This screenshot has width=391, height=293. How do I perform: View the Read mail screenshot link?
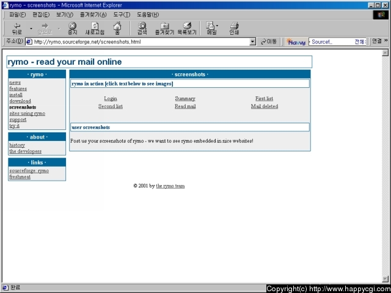[185, 106]
